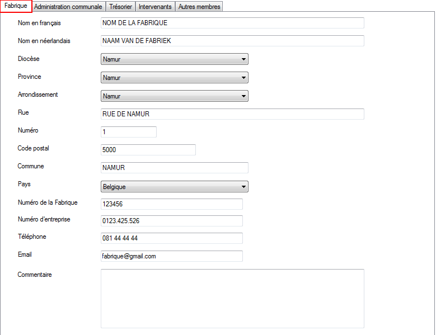Viewport: 436px width, 335px height.
Task: Switch to the Administration communale tab
Action: tap(68, 7)
